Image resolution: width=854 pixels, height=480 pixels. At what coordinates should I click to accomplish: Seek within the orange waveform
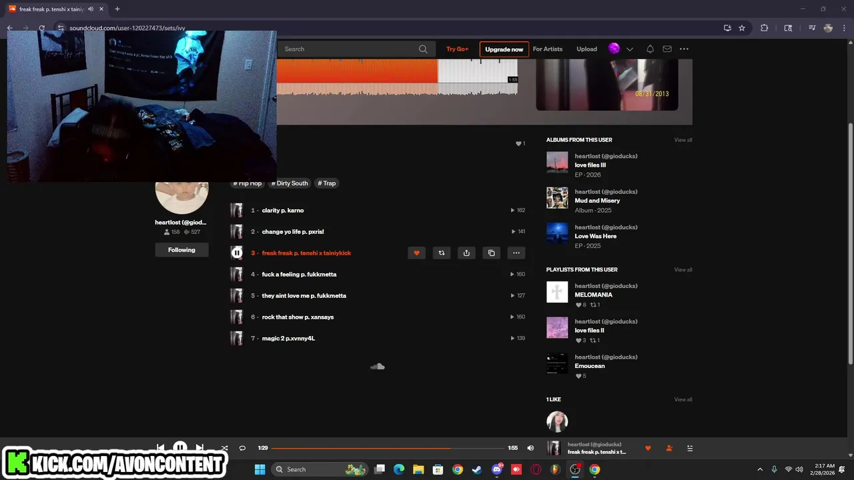(357, 71)
